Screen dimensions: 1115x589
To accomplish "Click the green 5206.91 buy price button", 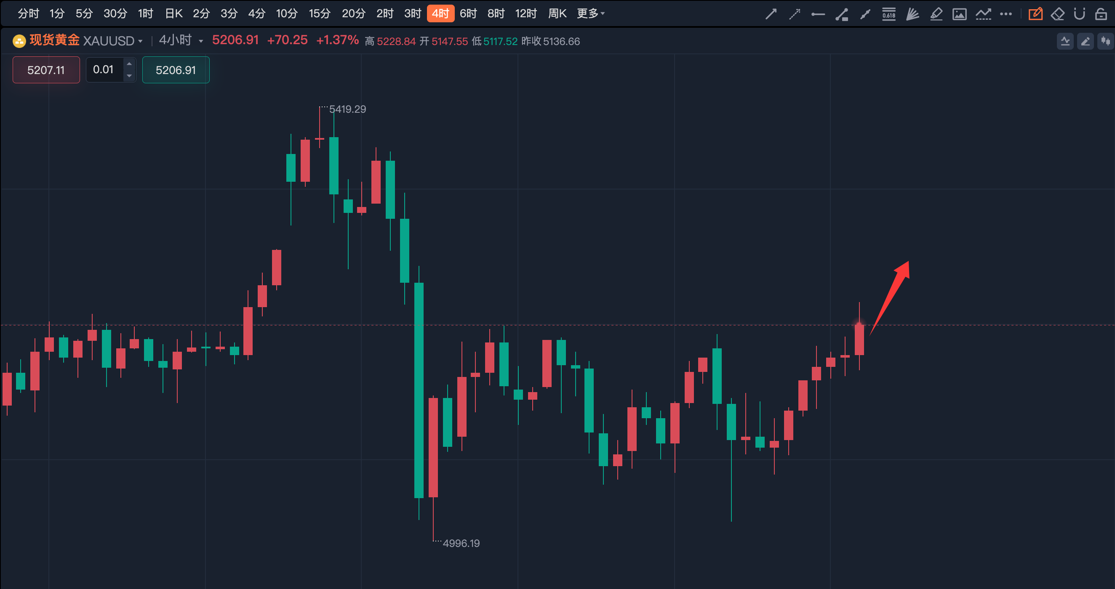I will coord(176,70).
